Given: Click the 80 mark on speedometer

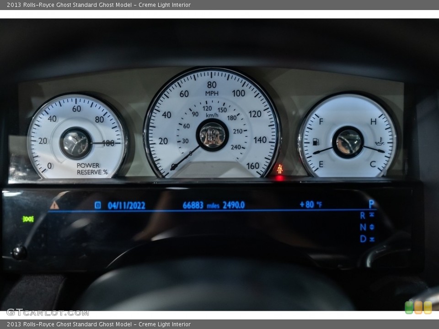Looking at the screenshot, I should 212,85.
